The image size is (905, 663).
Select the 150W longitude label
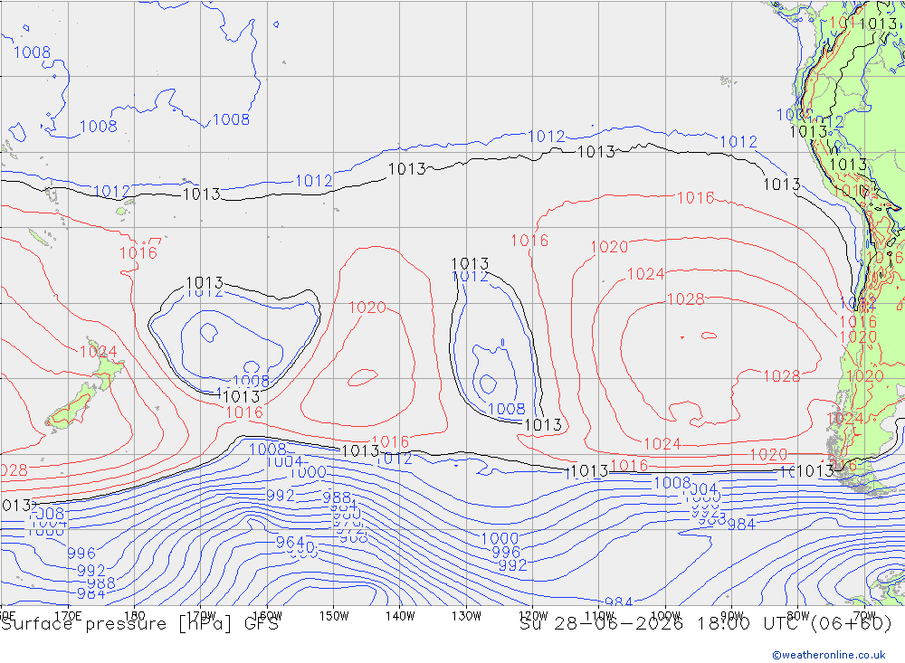point(334,616)
